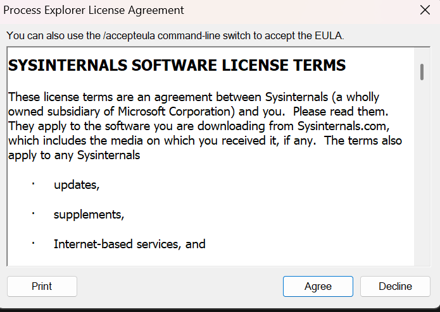Screen dimensions: 440x312
Task: Click the bullet before "Internet-based services"
Action: tap(33, 243)
